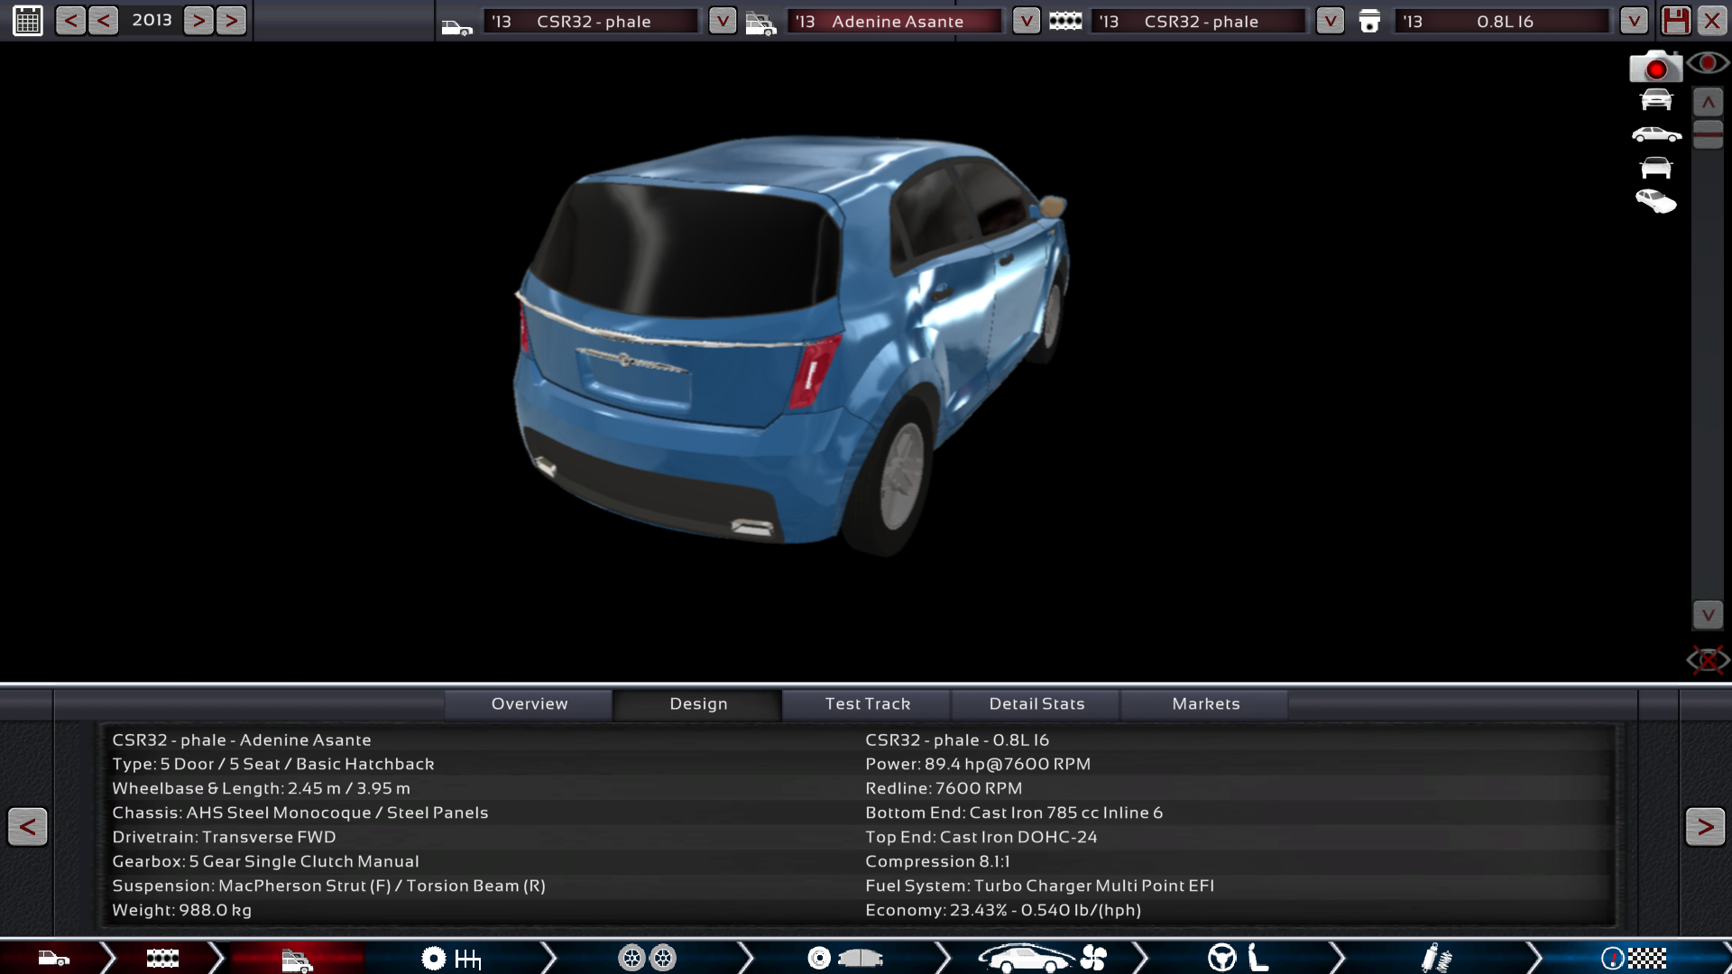Open suspension spring section icon
1732x974 pixels.
(x=1435, y=958)
